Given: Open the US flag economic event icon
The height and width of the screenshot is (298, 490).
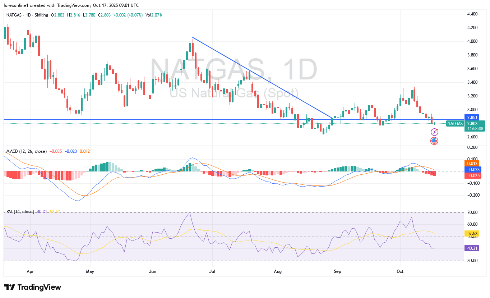Looking at the screenshot, I should (x=434, y=141).
